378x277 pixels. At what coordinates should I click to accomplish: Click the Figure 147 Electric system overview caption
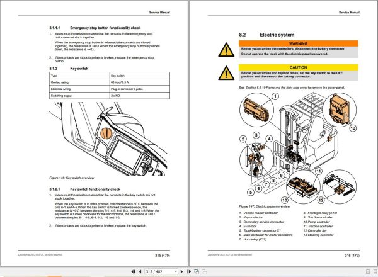(x=265, y=206)
